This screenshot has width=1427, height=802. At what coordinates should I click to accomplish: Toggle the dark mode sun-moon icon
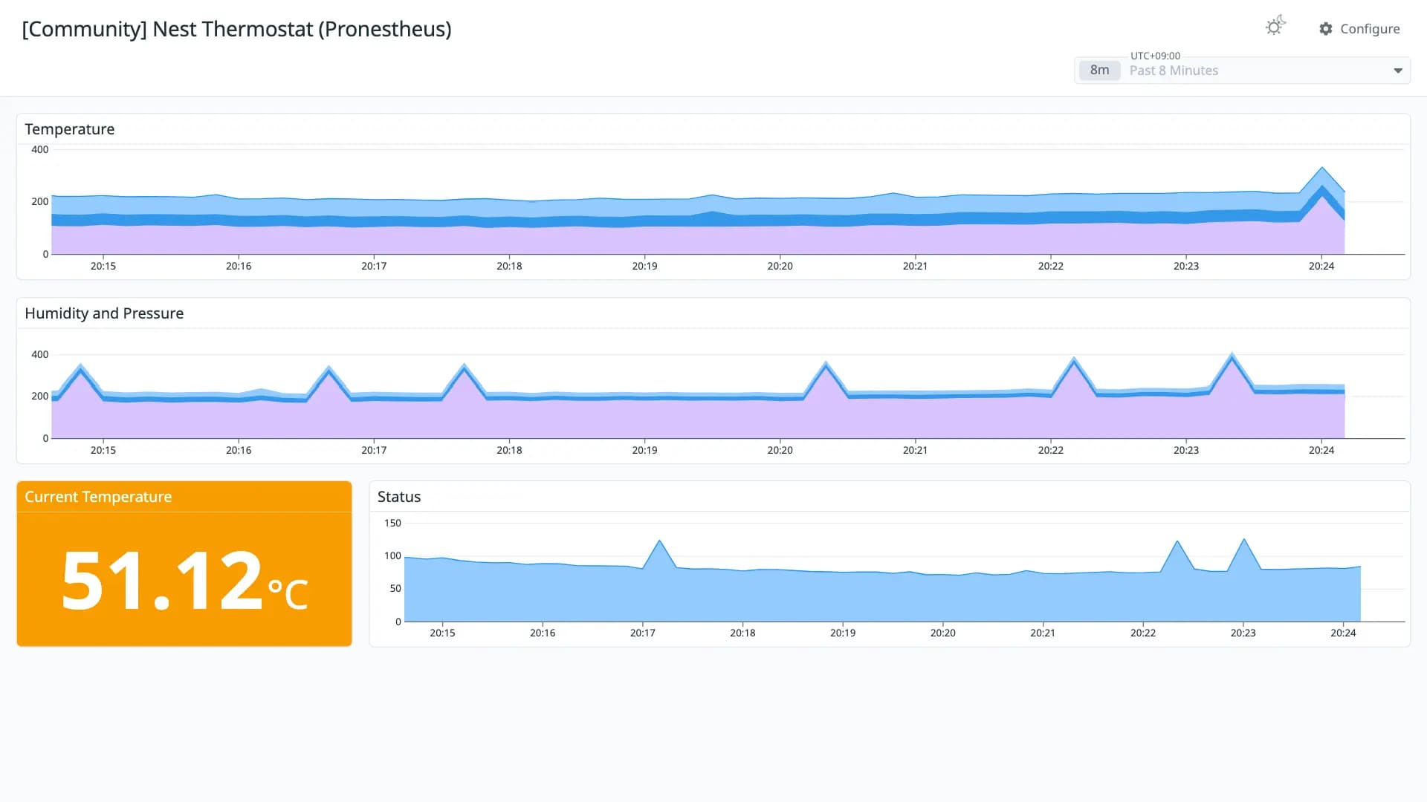[1275, 26]
